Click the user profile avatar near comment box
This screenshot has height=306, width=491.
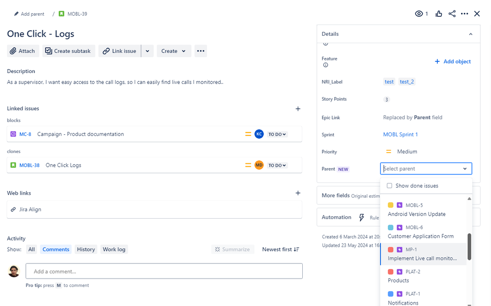(14, 271)
